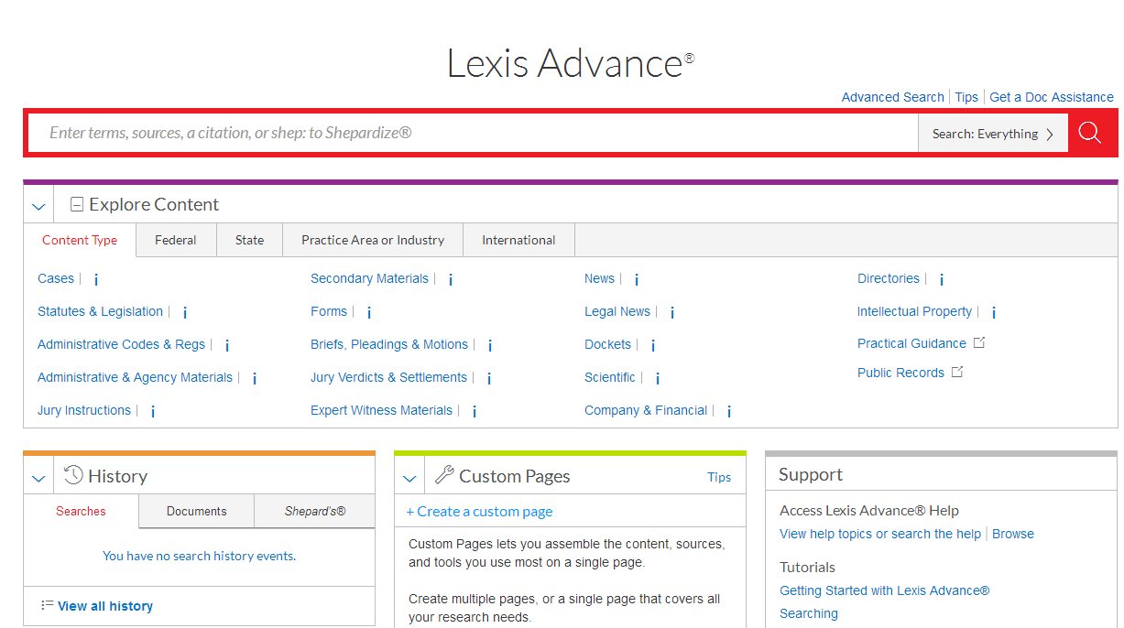Open the Advanced Search link
The image size is (1124, 628).
pos(892,97)
